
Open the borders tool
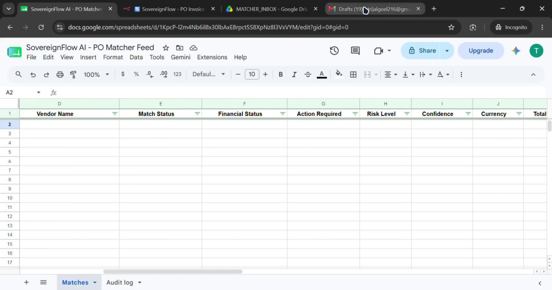click(353, 75)
